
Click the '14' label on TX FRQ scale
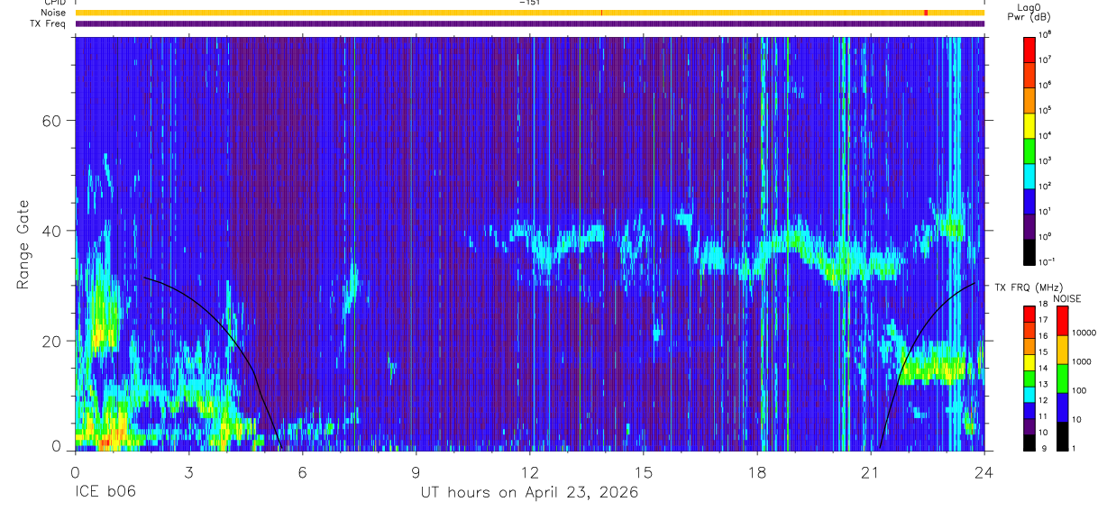(1044, 368)
